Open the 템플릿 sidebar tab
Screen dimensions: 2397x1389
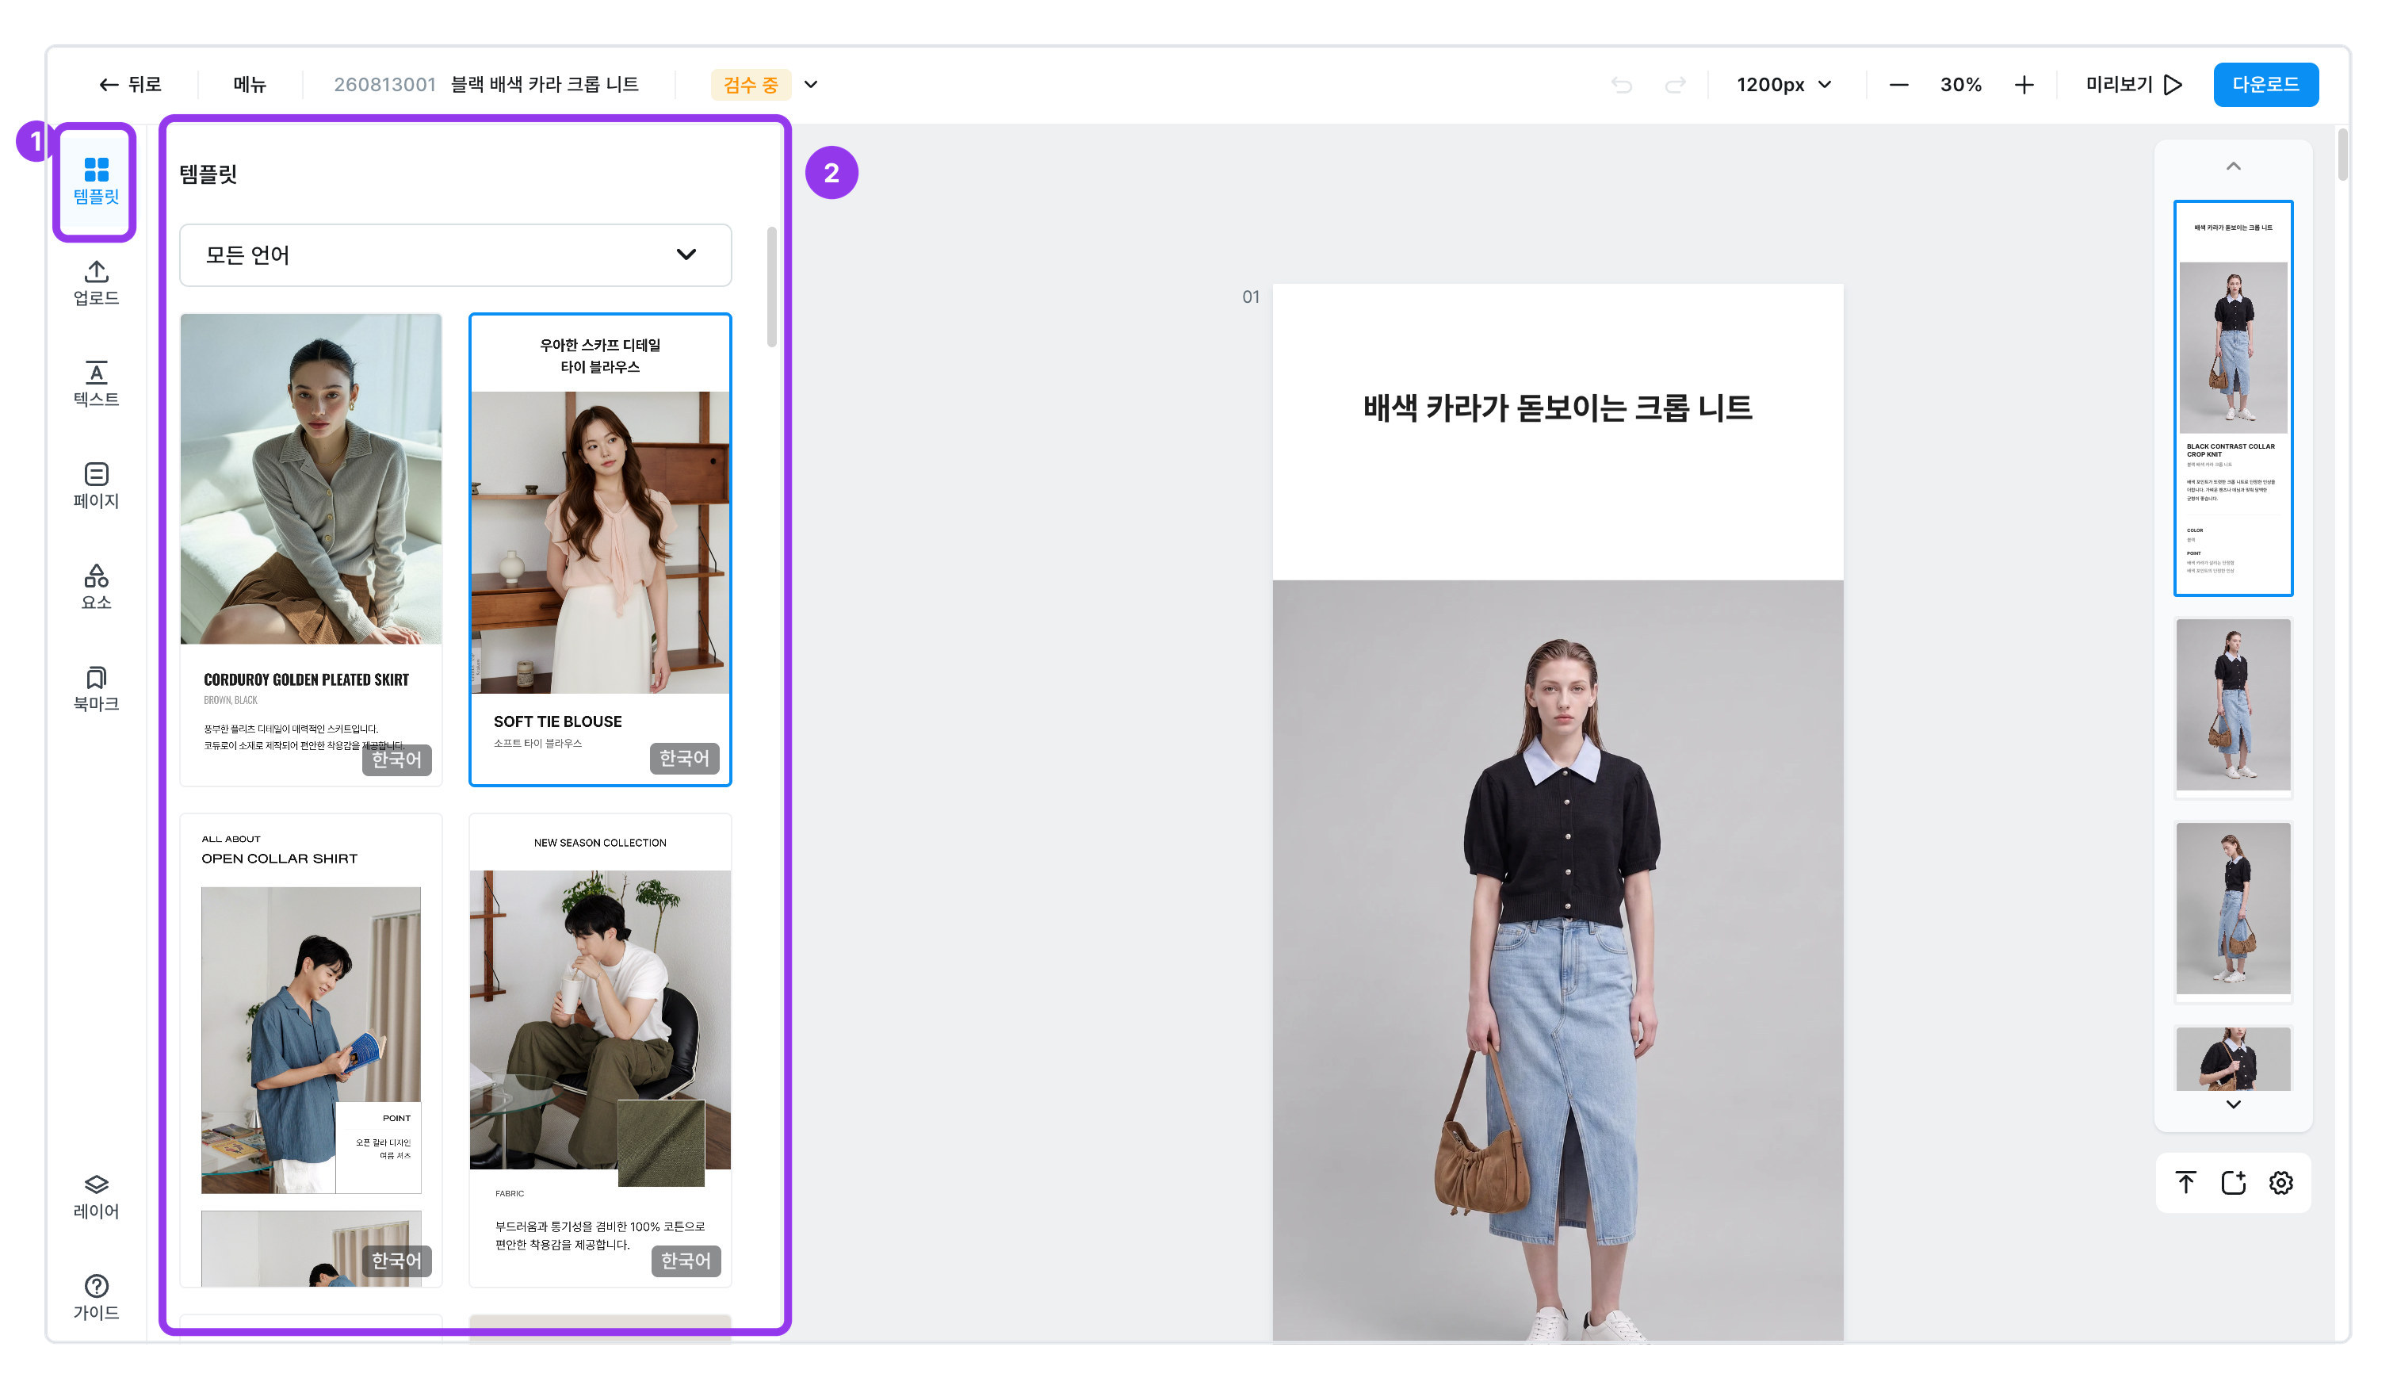pos(96,181)
